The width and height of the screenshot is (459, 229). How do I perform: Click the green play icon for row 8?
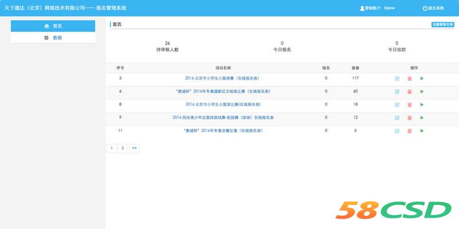click(422, 105)
